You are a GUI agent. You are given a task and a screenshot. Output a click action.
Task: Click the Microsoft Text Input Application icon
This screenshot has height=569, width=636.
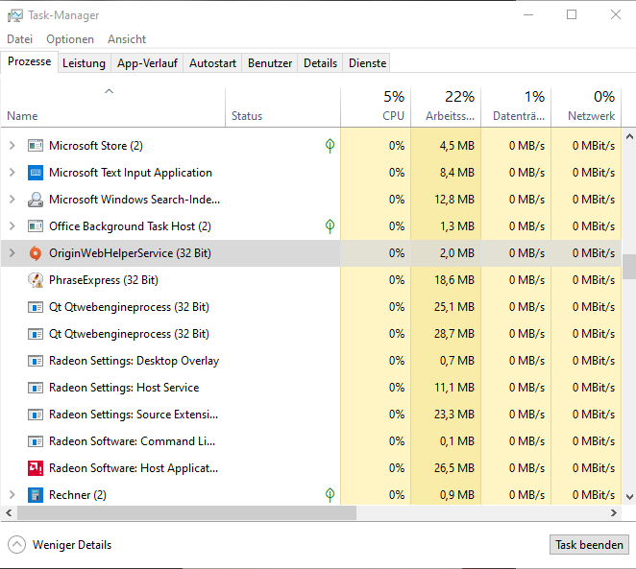[36, 173]
